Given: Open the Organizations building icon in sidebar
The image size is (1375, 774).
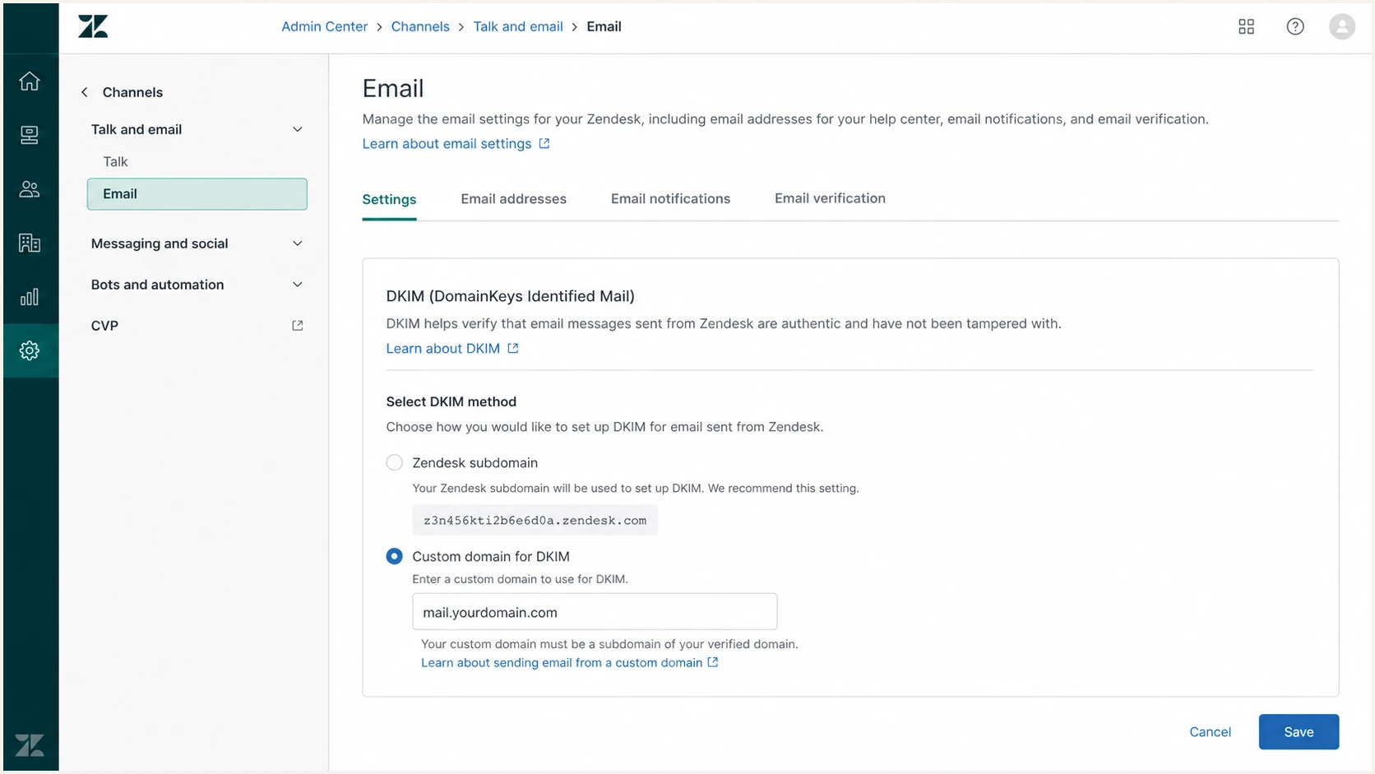Looking at the screenshot, I should pos(30,243).
